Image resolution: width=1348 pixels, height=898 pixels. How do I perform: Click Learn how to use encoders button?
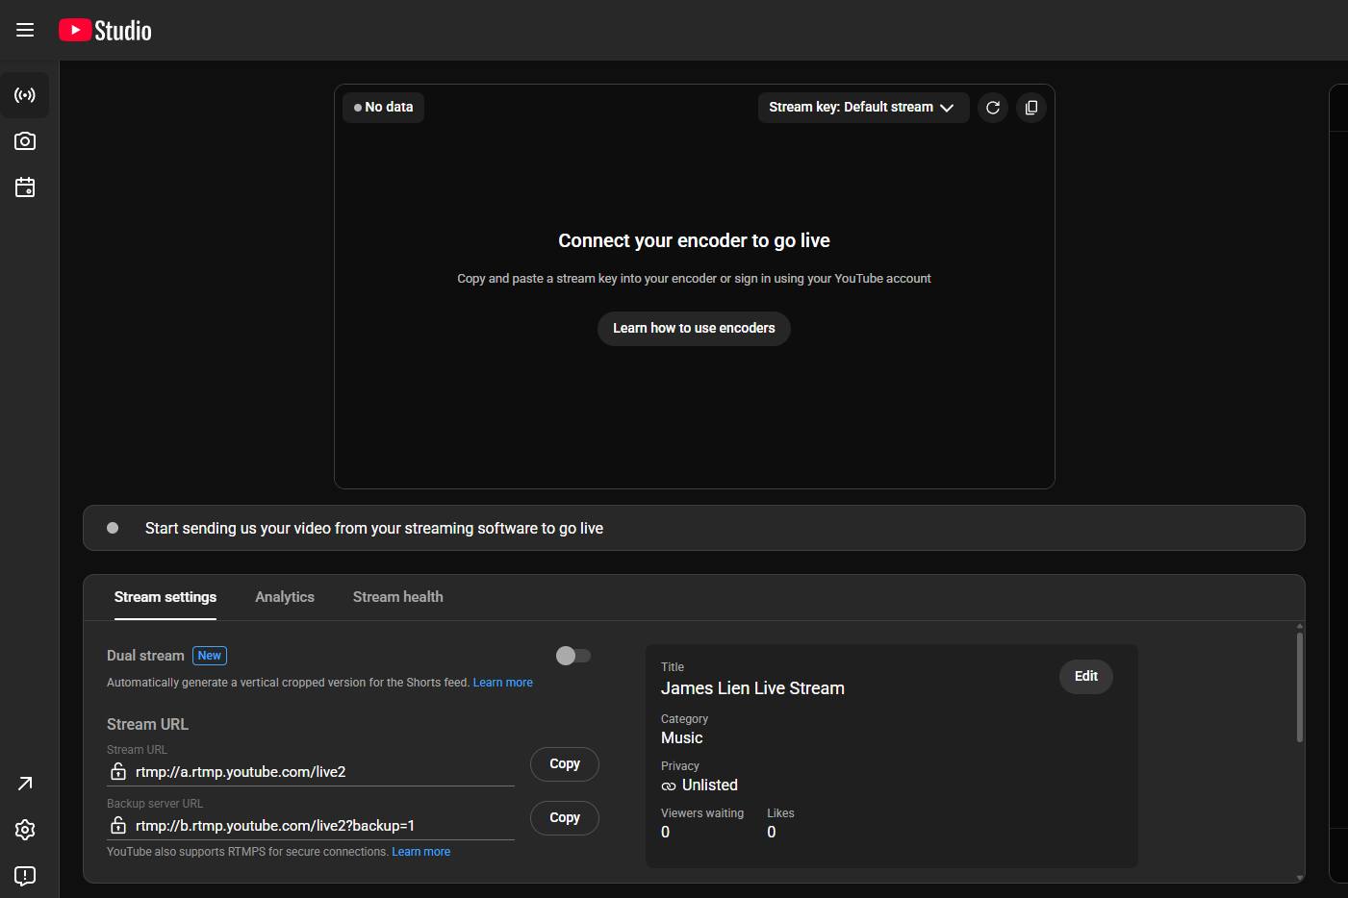pyautogui.click(x=694, y=328)
